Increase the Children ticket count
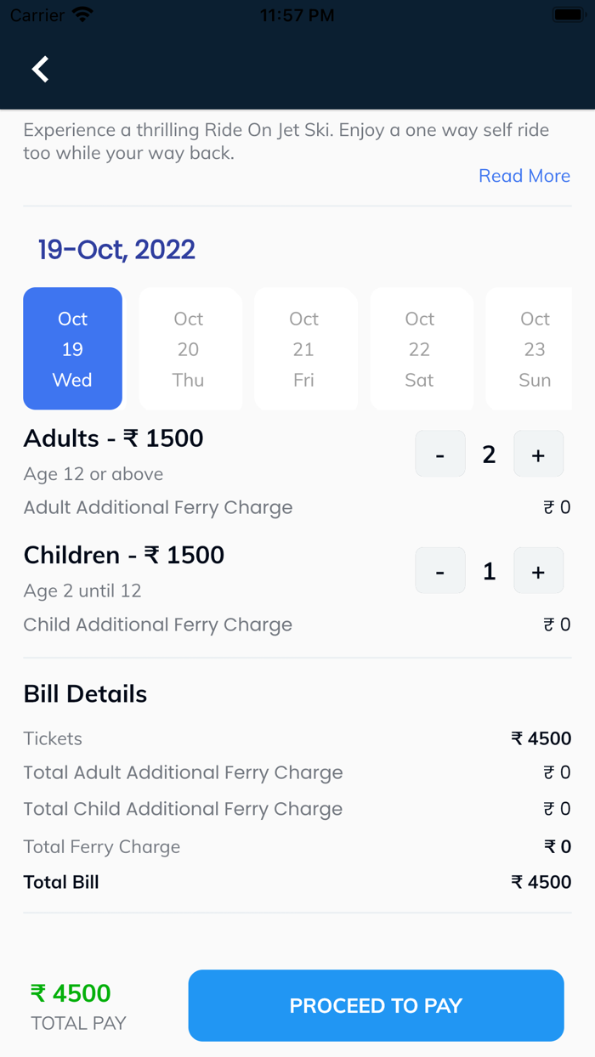The image size is (595, 1057). [538, 571]
